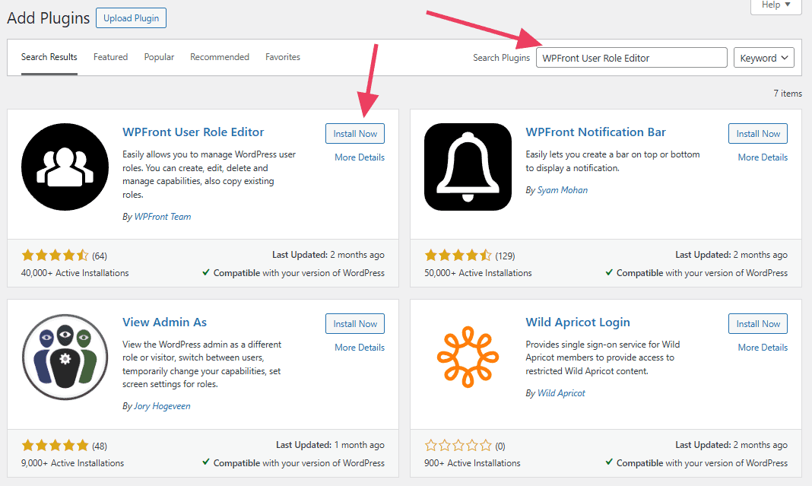Click Upload Plugin at the top
This screenshot has height=486, width=812.
pyautogui.click(x=131, y=17)
